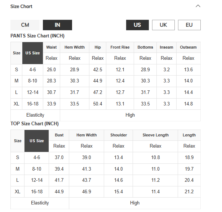Collapse the Size Chart section chevron
The width and height of the screenshot is (222, 212).
[x=198, y=6]
